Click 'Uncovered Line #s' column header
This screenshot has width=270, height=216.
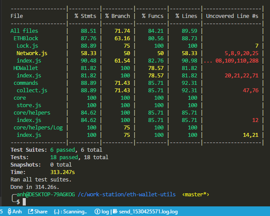232,16
